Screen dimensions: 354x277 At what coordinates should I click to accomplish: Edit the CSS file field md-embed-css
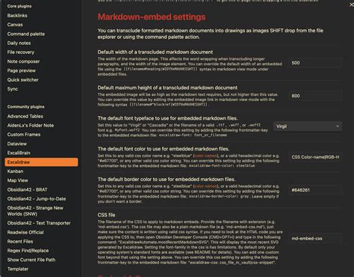pos(315,238)
